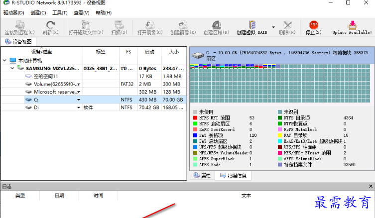
Task: Click the Microsoft reserved partition icon
Action: 28,92
